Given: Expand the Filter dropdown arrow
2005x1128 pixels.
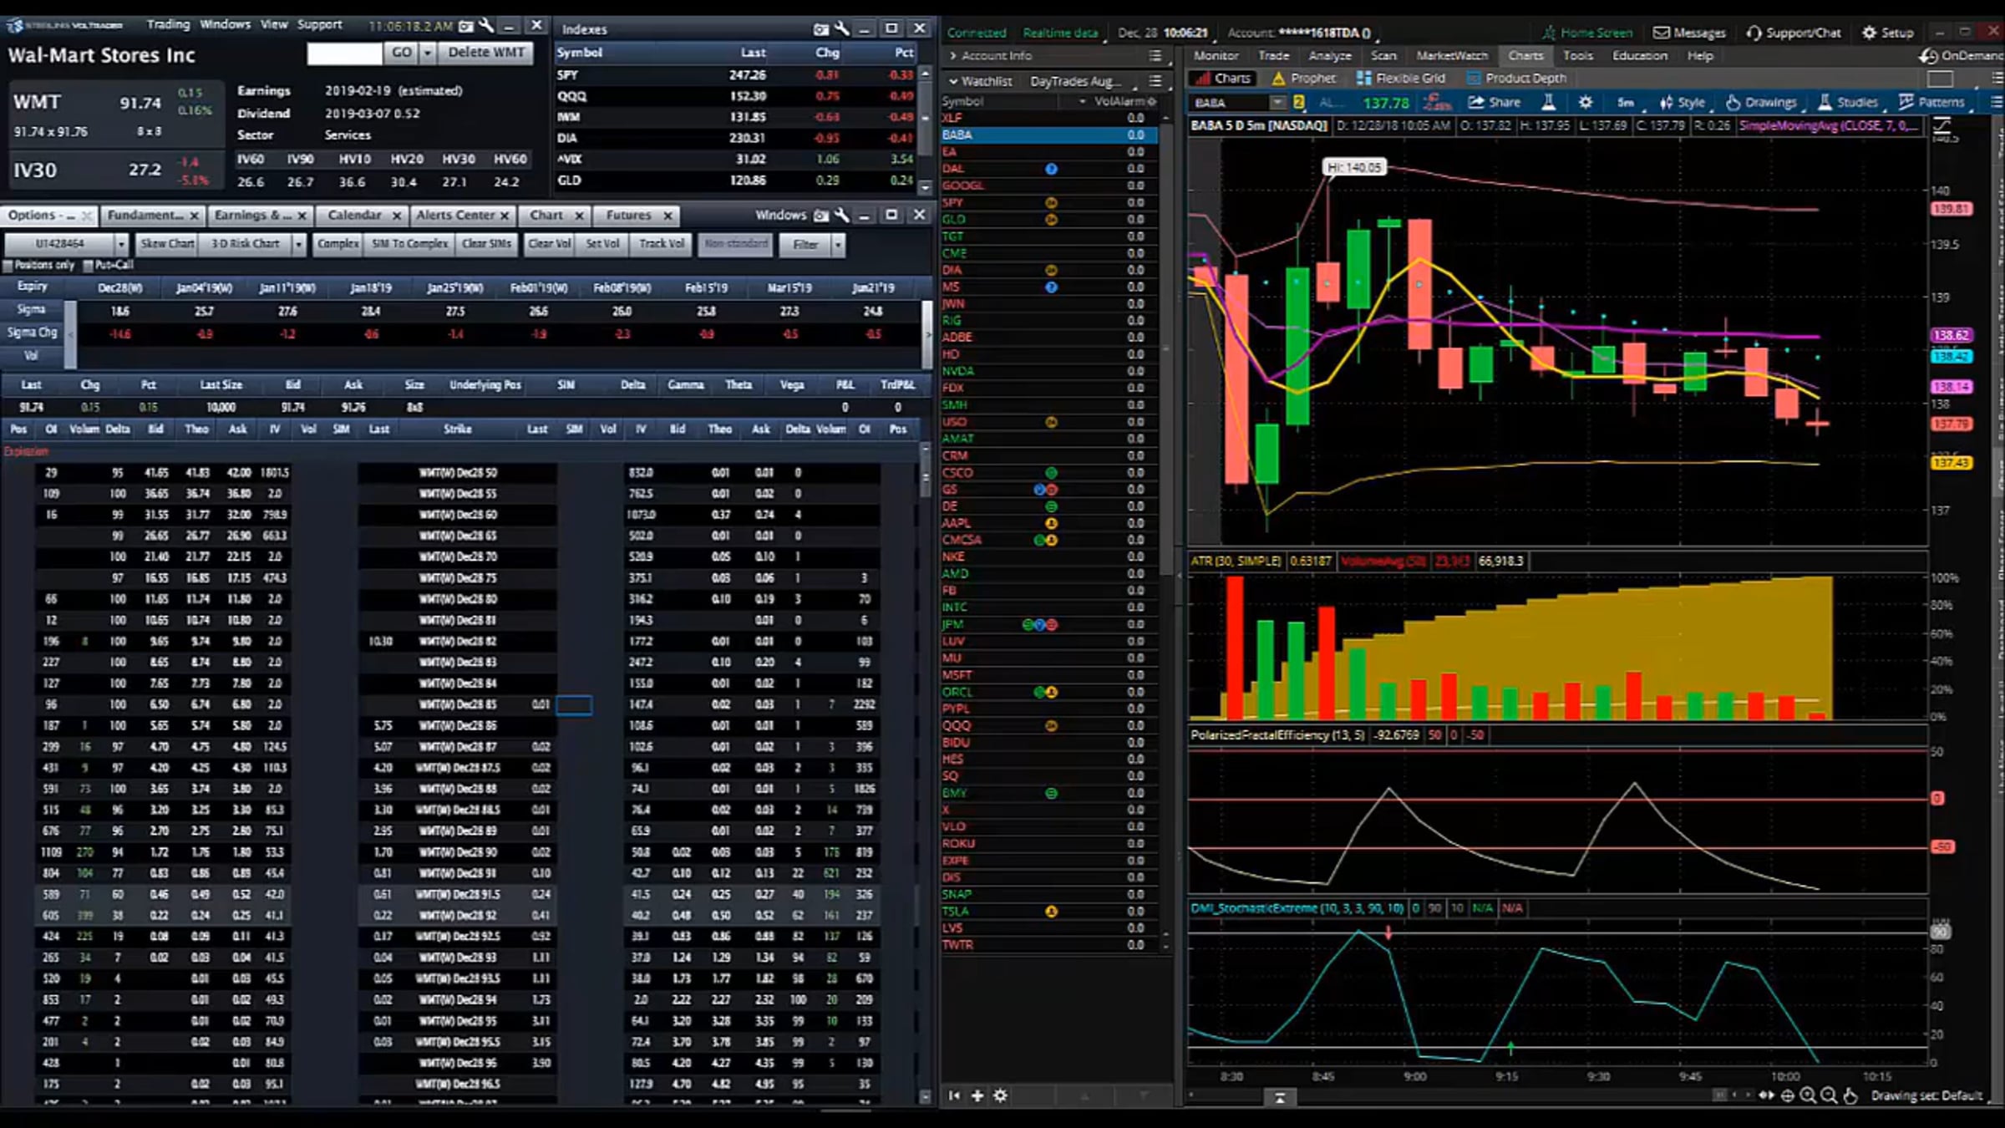Looking at the screenshot, I should pos(838,245).
